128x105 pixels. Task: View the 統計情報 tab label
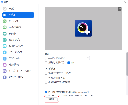click(14, 65)
